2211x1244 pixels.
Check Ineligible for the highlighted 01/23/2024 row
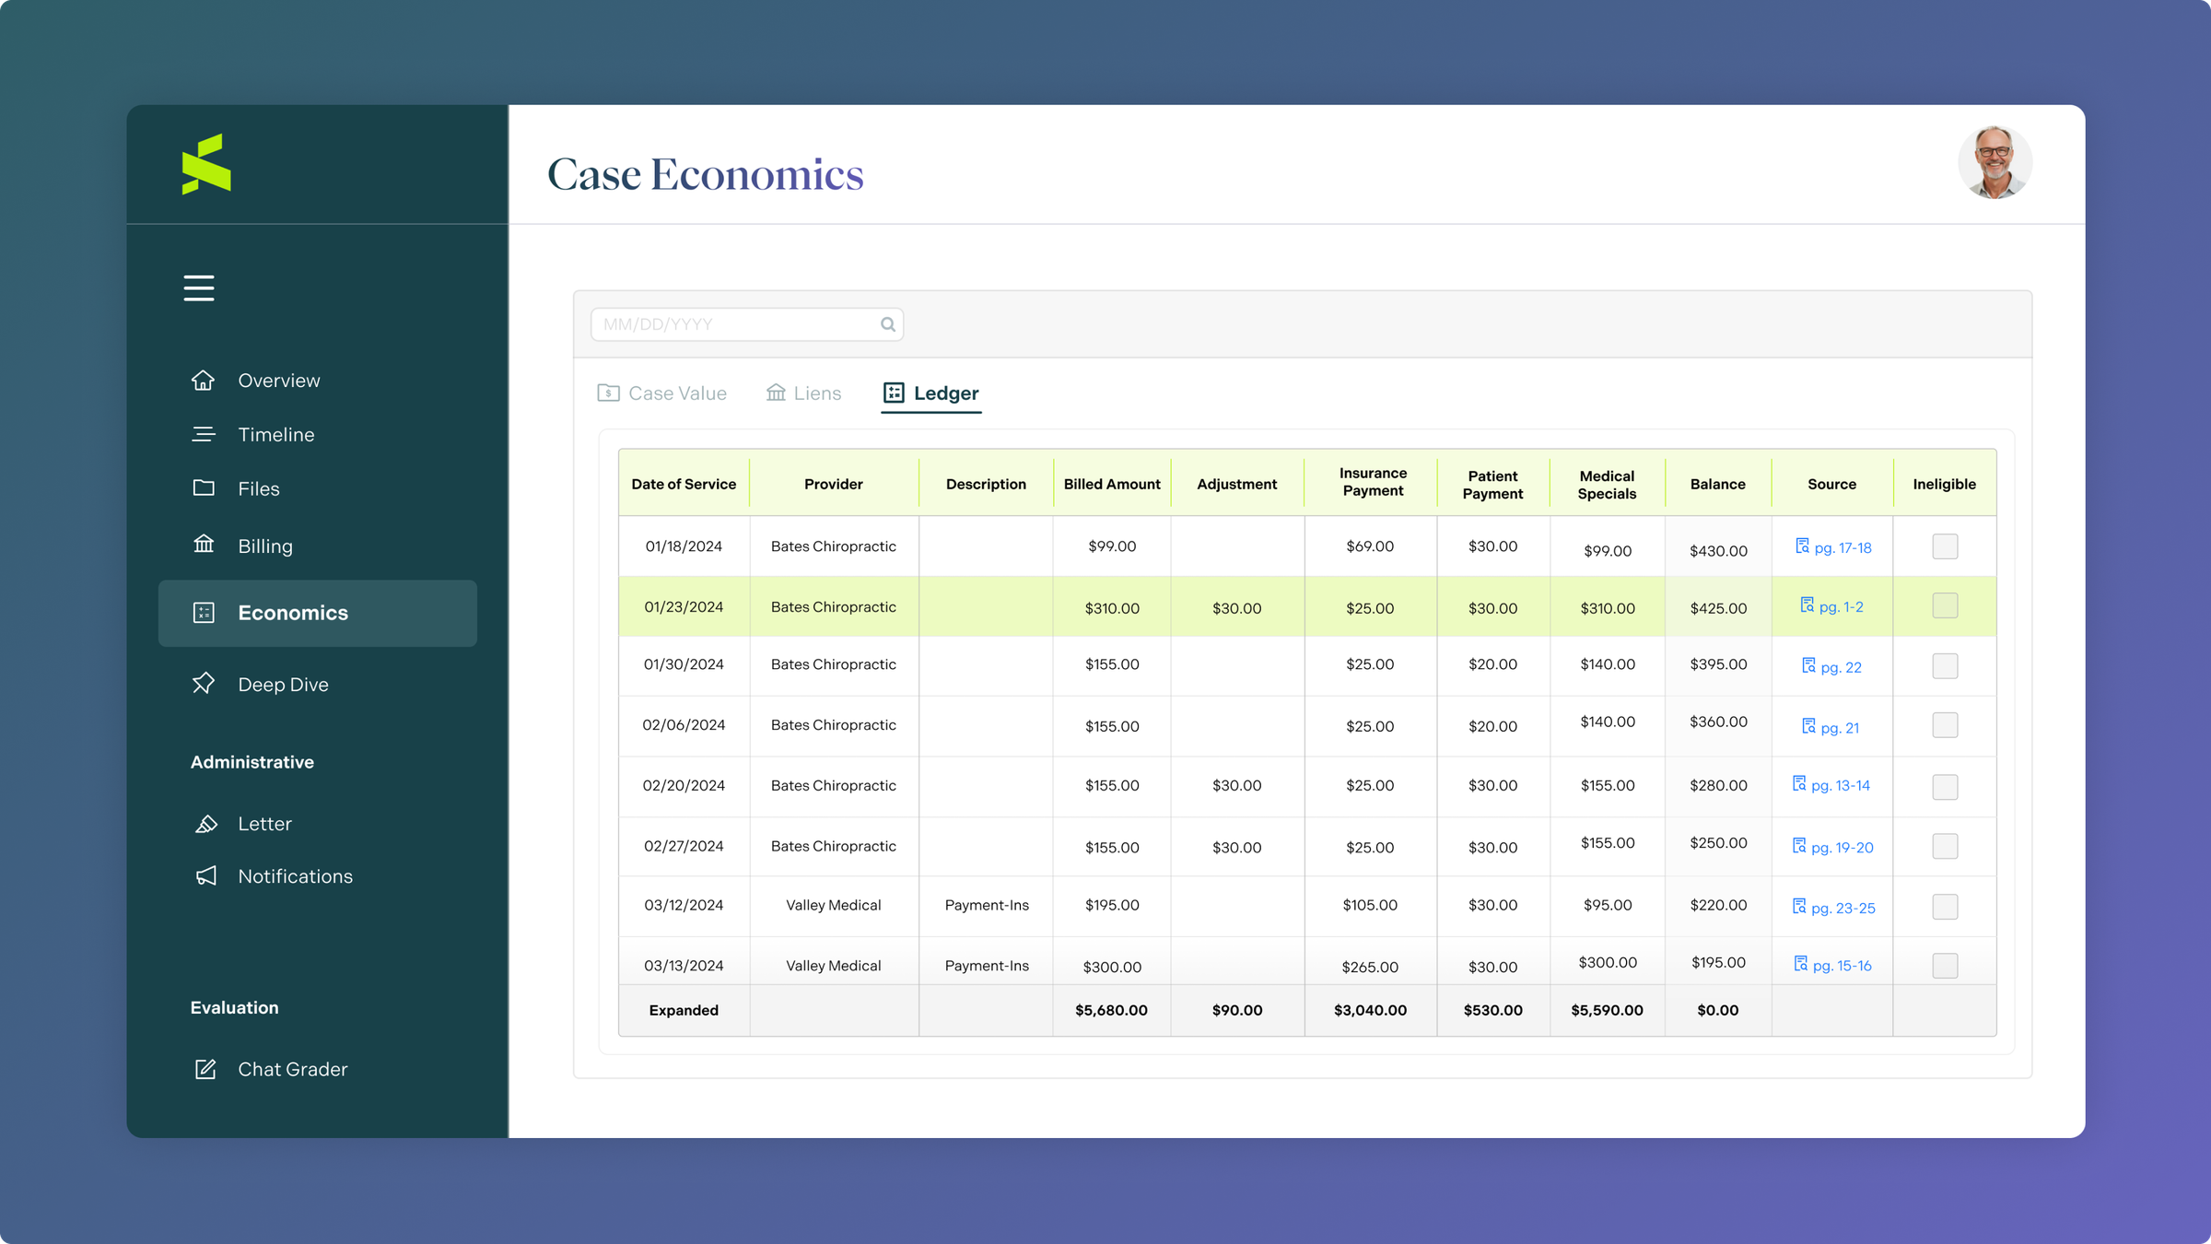pos(1945,605)
